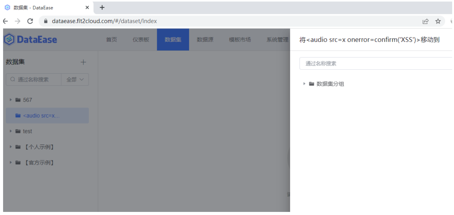The height and width of the screenshot is (215, 454).
Task: Open the 系统管理 menu
Action: tap(277, 40)
